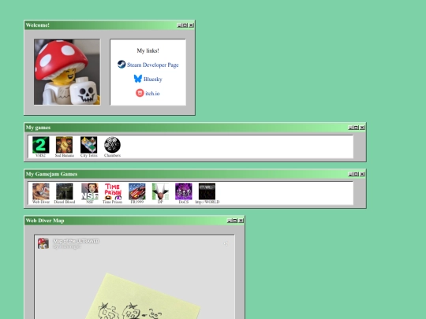Viewport: 426px width, 319px height.
Task: Open the Steam Developer Page link
Action: click(153, 65)
